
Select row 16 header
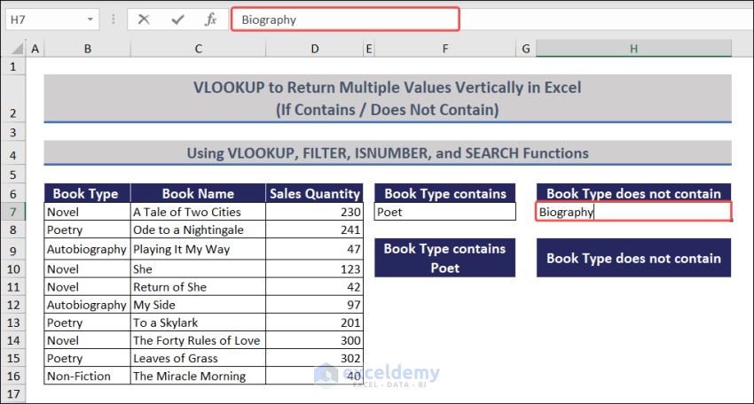[13, 377]
